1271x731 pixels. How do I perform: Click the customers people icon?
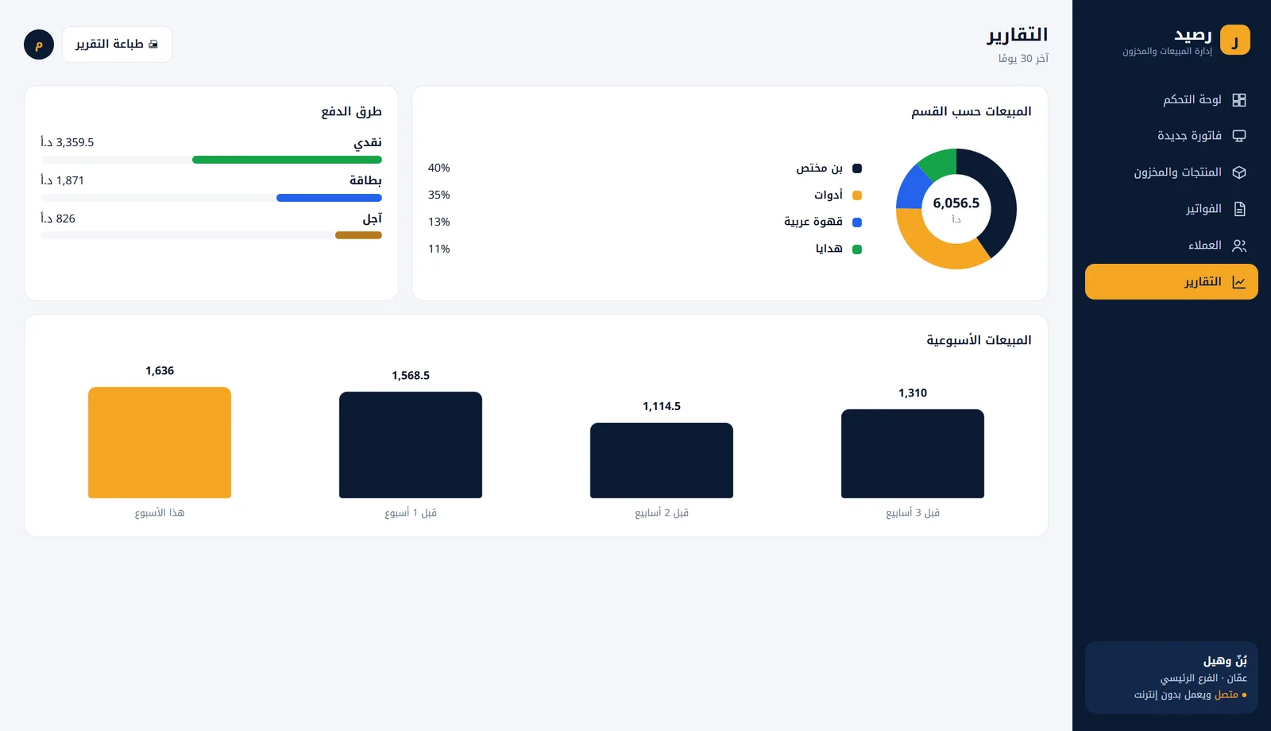click(1238, 246)
